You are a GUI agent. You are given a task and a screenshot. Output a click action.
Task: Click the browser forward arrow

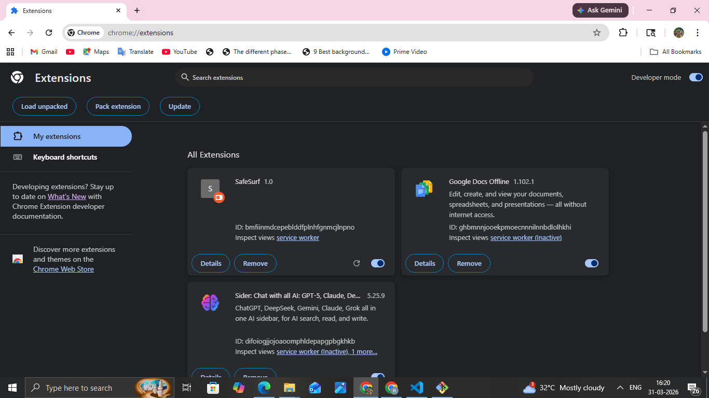pyautogui.click(x=30, y=33)
